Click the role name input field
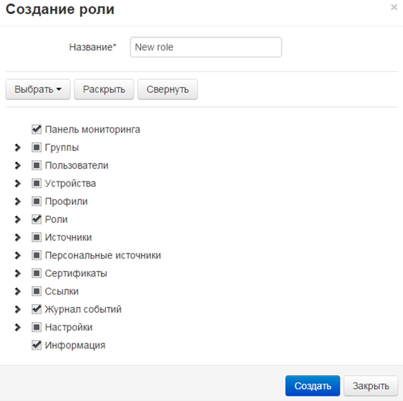This screenshot has width=403, height=401. [x=206, y=47]
